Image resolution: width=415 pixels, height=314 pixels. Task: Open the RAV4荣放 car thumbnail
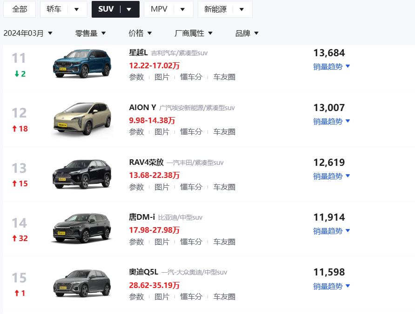point(82,174)
